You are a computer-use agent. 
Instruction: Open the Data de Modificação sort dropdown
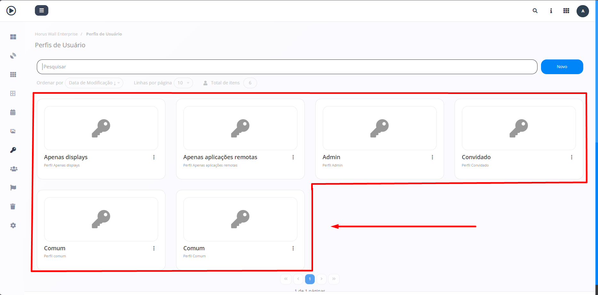94,83
